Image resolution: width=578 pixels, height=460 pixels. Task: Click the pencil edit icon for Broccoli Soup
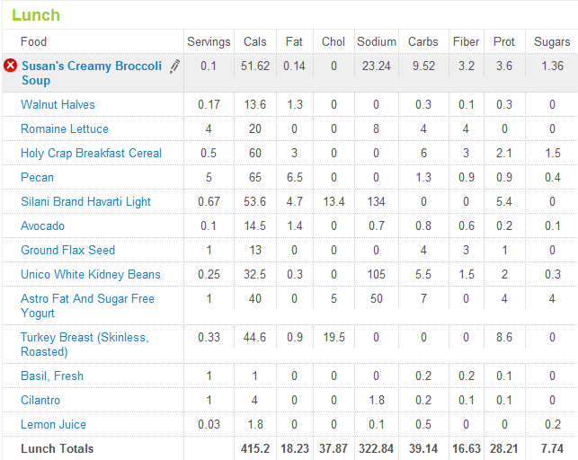pyautogui.click(x=174, y=66)
